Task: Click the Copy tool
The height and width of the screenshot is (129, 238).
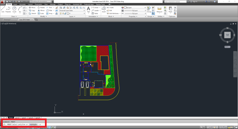Action: 32,11
